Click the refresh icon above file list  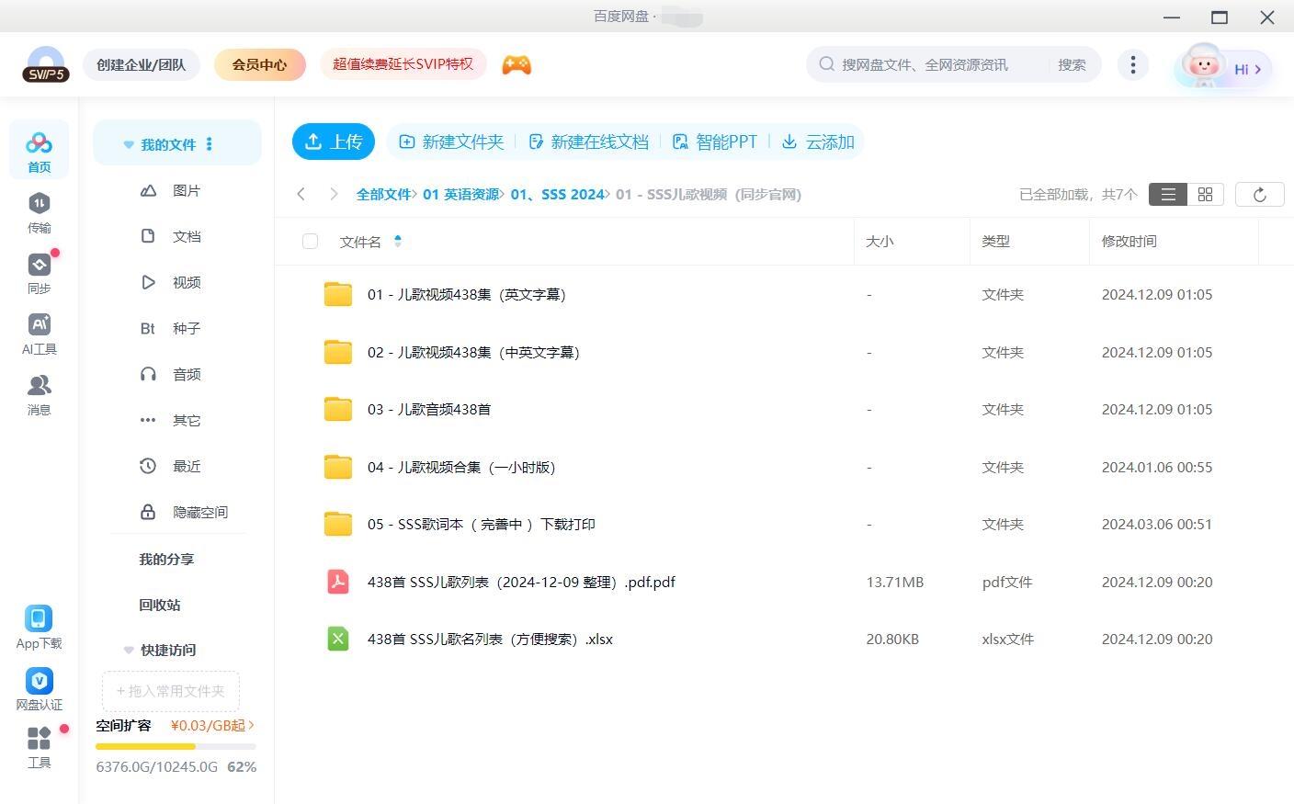[1259, 195]
